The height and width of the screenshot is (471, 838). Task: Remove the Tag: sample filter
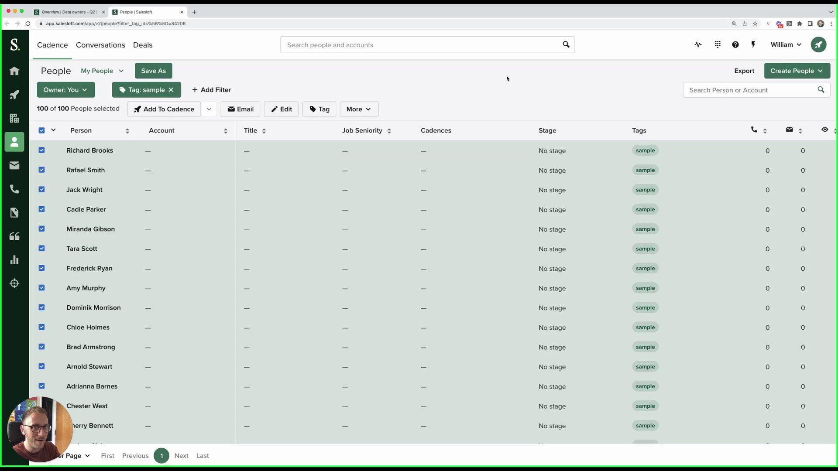coord(171,90)
